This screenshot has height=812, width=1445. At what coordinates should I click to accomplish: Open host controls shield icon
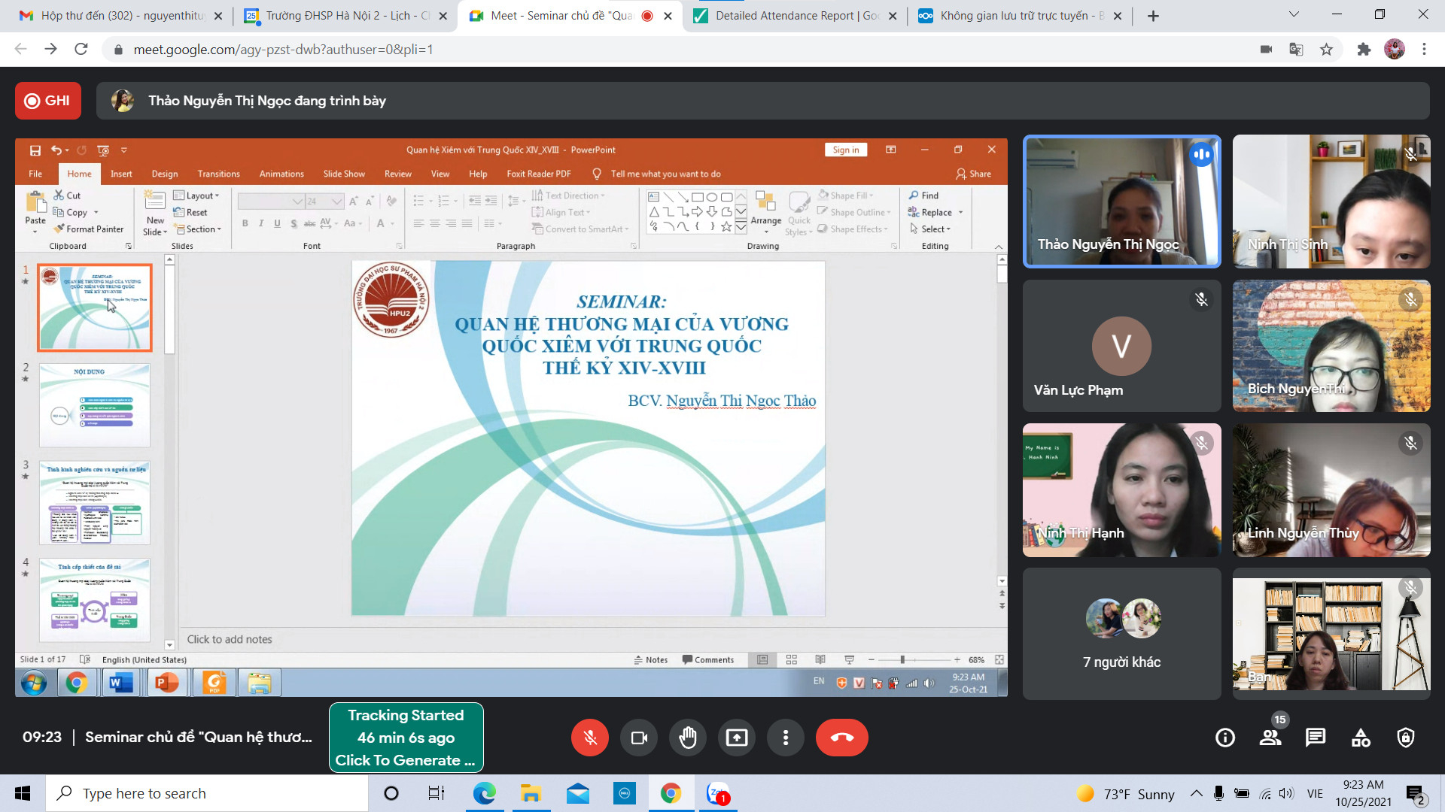coord(1406,738)
